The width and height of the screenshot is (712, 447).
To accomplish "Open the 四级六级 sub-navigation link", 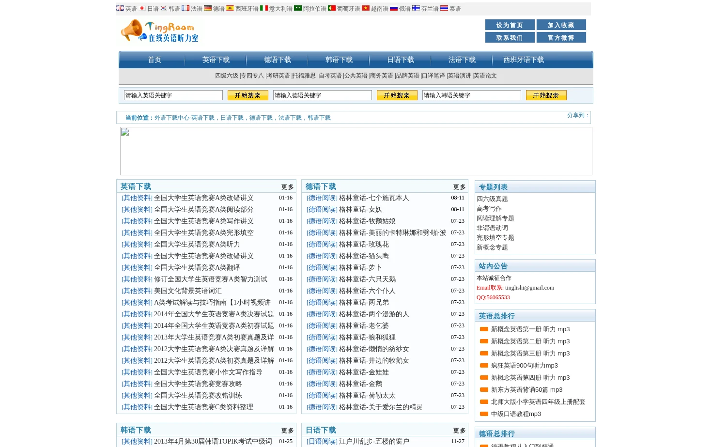I will (x=227, y=76).
